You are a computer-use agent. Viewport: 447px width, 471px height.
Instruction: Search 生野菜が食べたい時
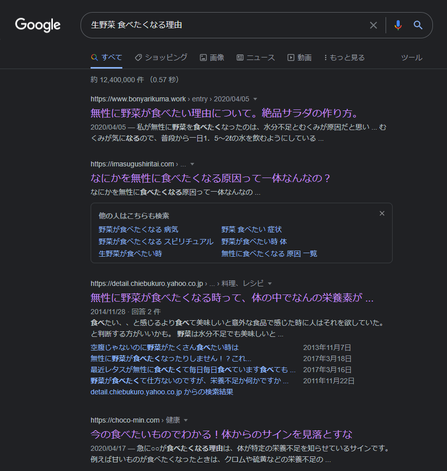[130, 254]
